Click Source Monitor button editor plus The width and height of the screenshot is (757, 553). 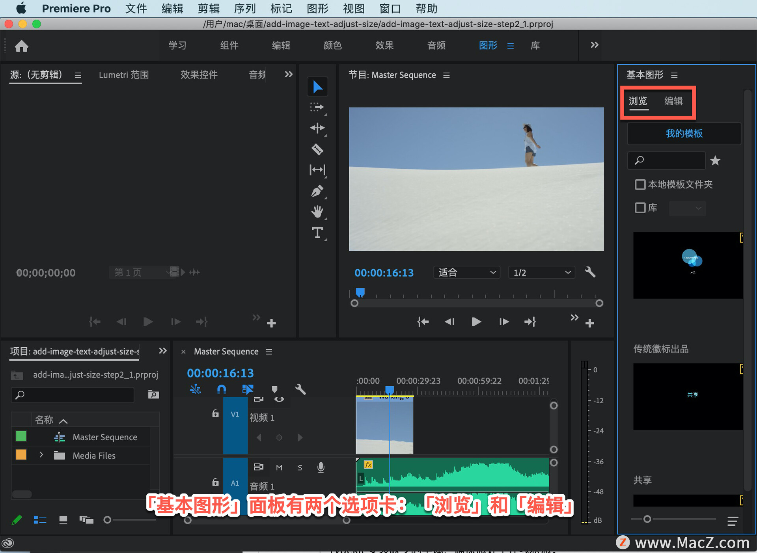pos(271,324)
